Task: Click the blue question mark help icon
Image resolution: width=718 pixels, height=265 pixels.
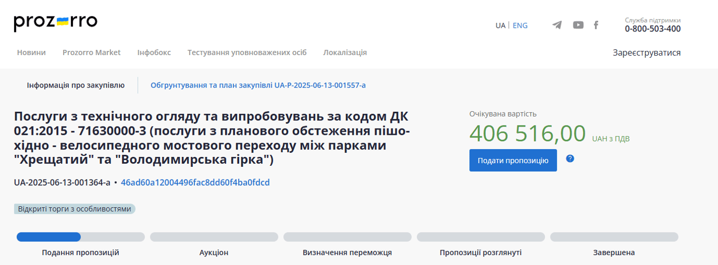Action: click(570, 158)
